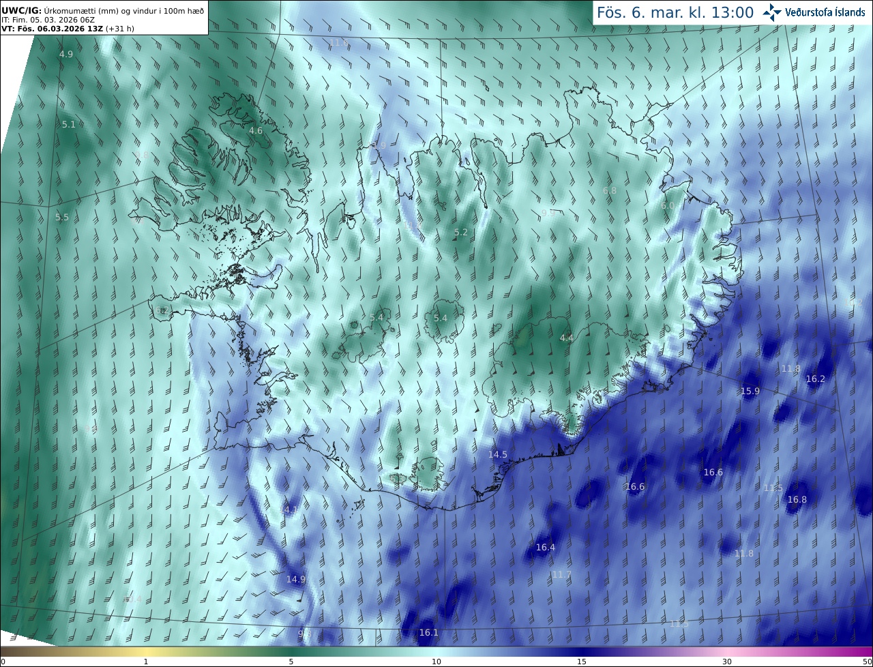Click the 11.7 value label

coord(561,575)
